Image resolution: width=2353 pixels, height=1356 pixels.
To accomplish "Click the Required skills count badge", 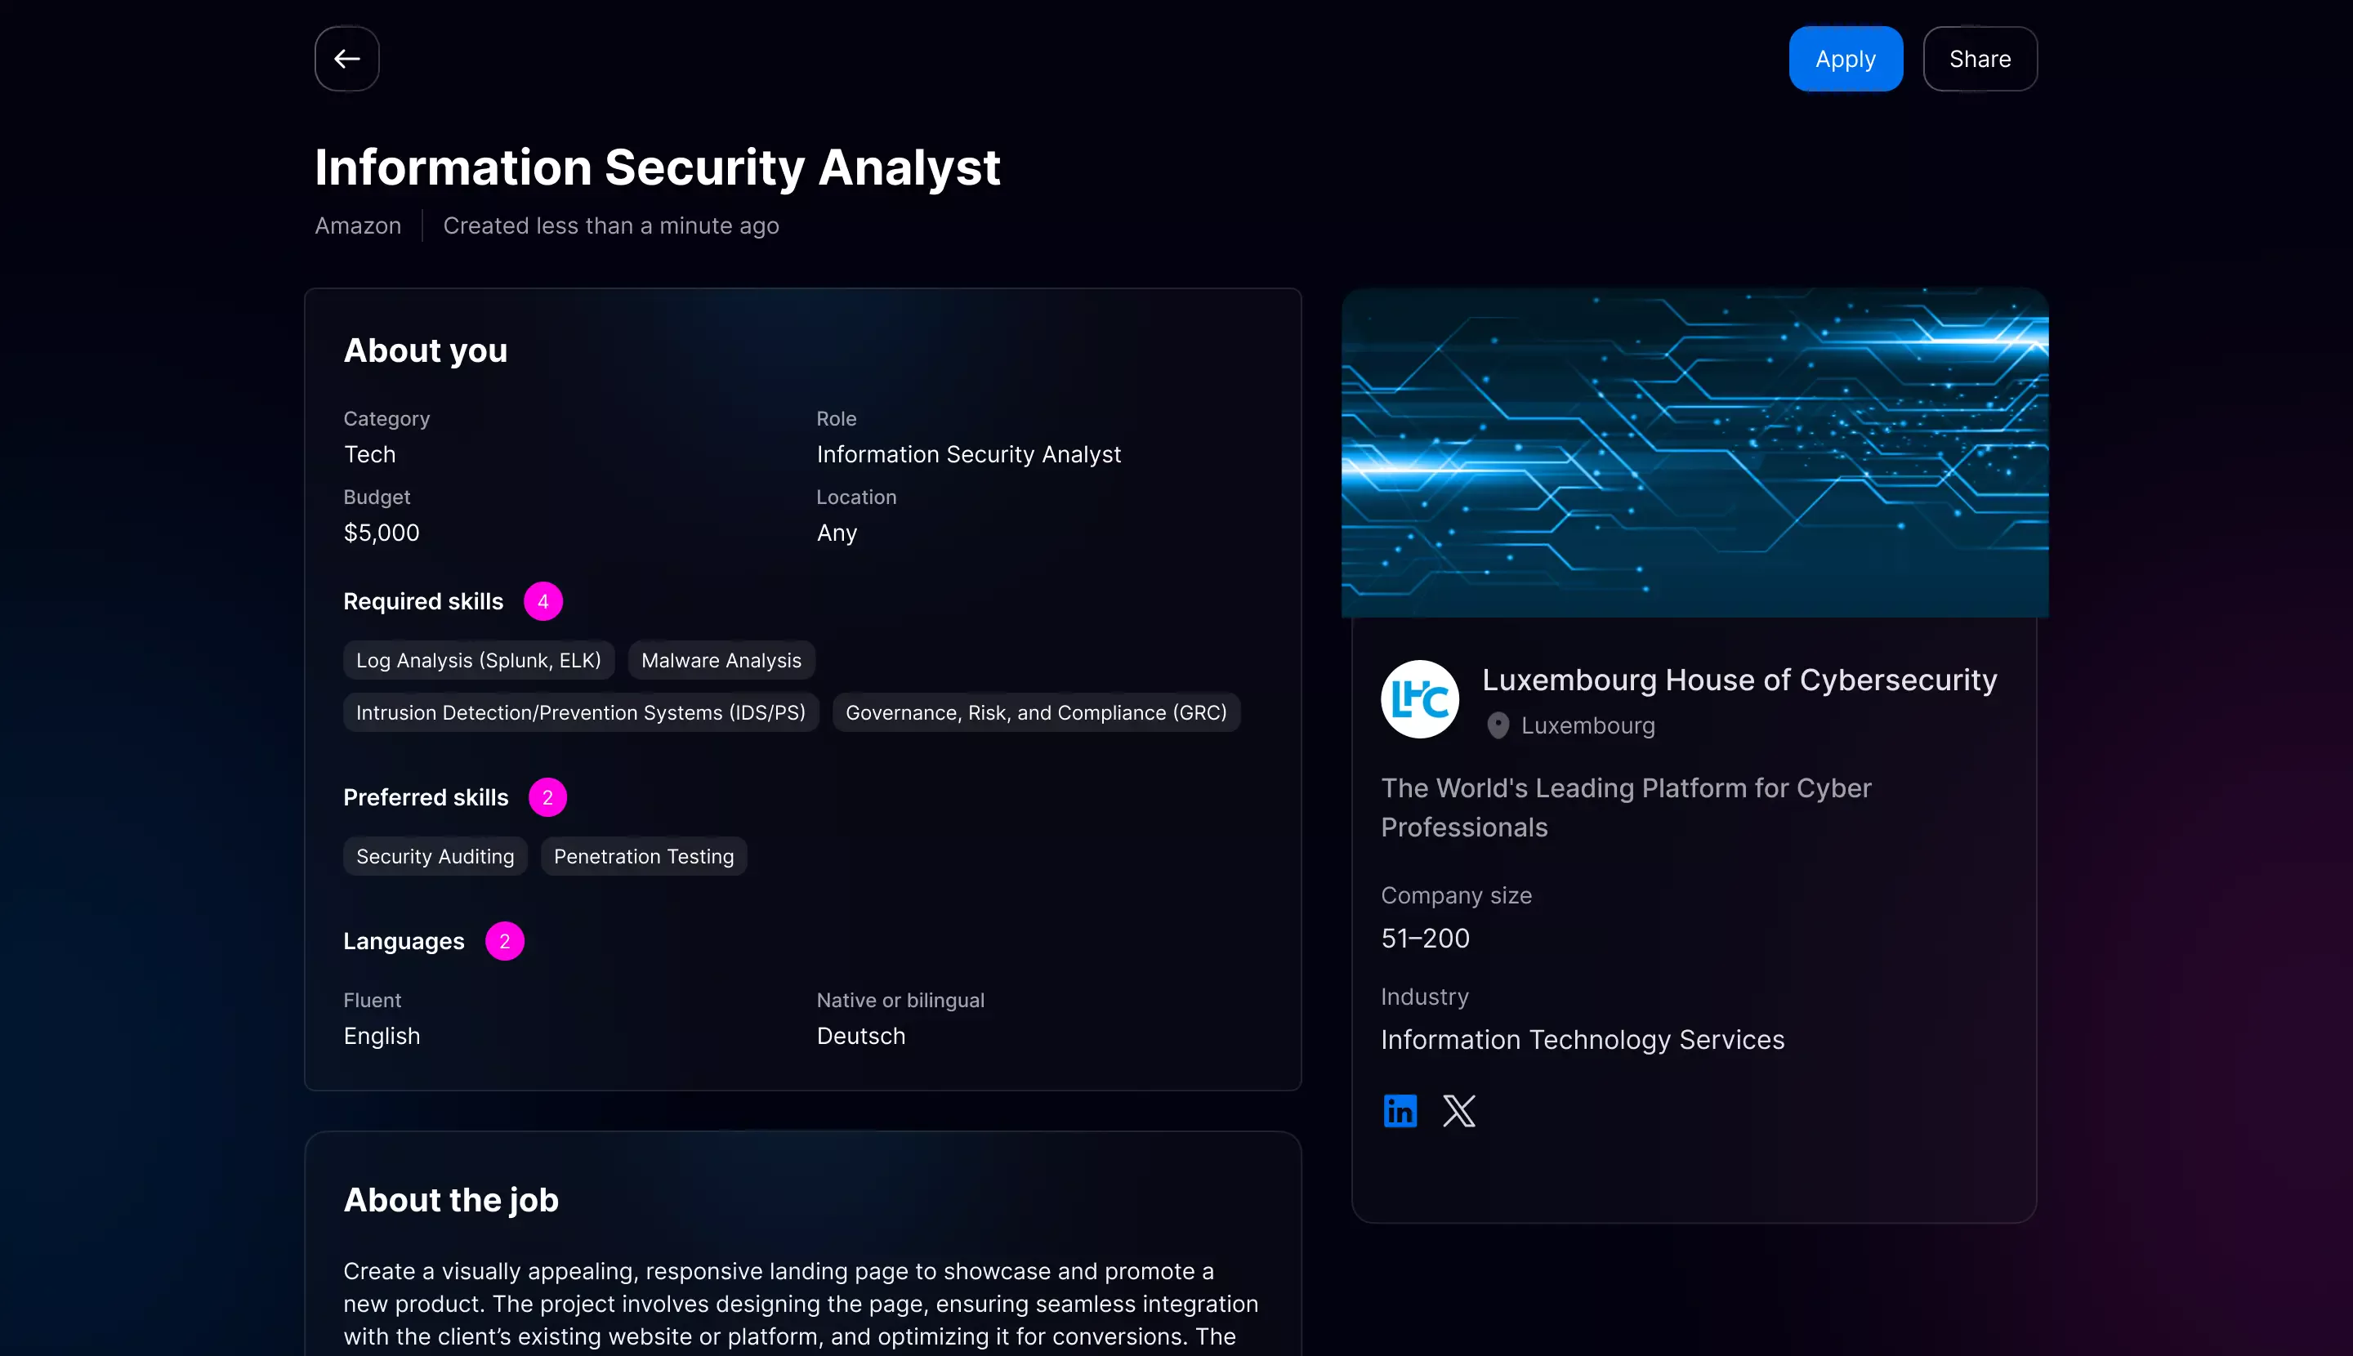I will (x=543, y=602).
